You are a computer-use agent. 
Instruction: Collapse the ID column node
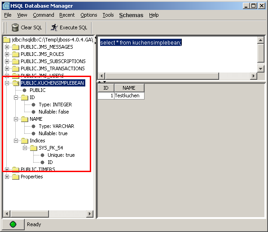pyautogui.click(x=16, y=97)
